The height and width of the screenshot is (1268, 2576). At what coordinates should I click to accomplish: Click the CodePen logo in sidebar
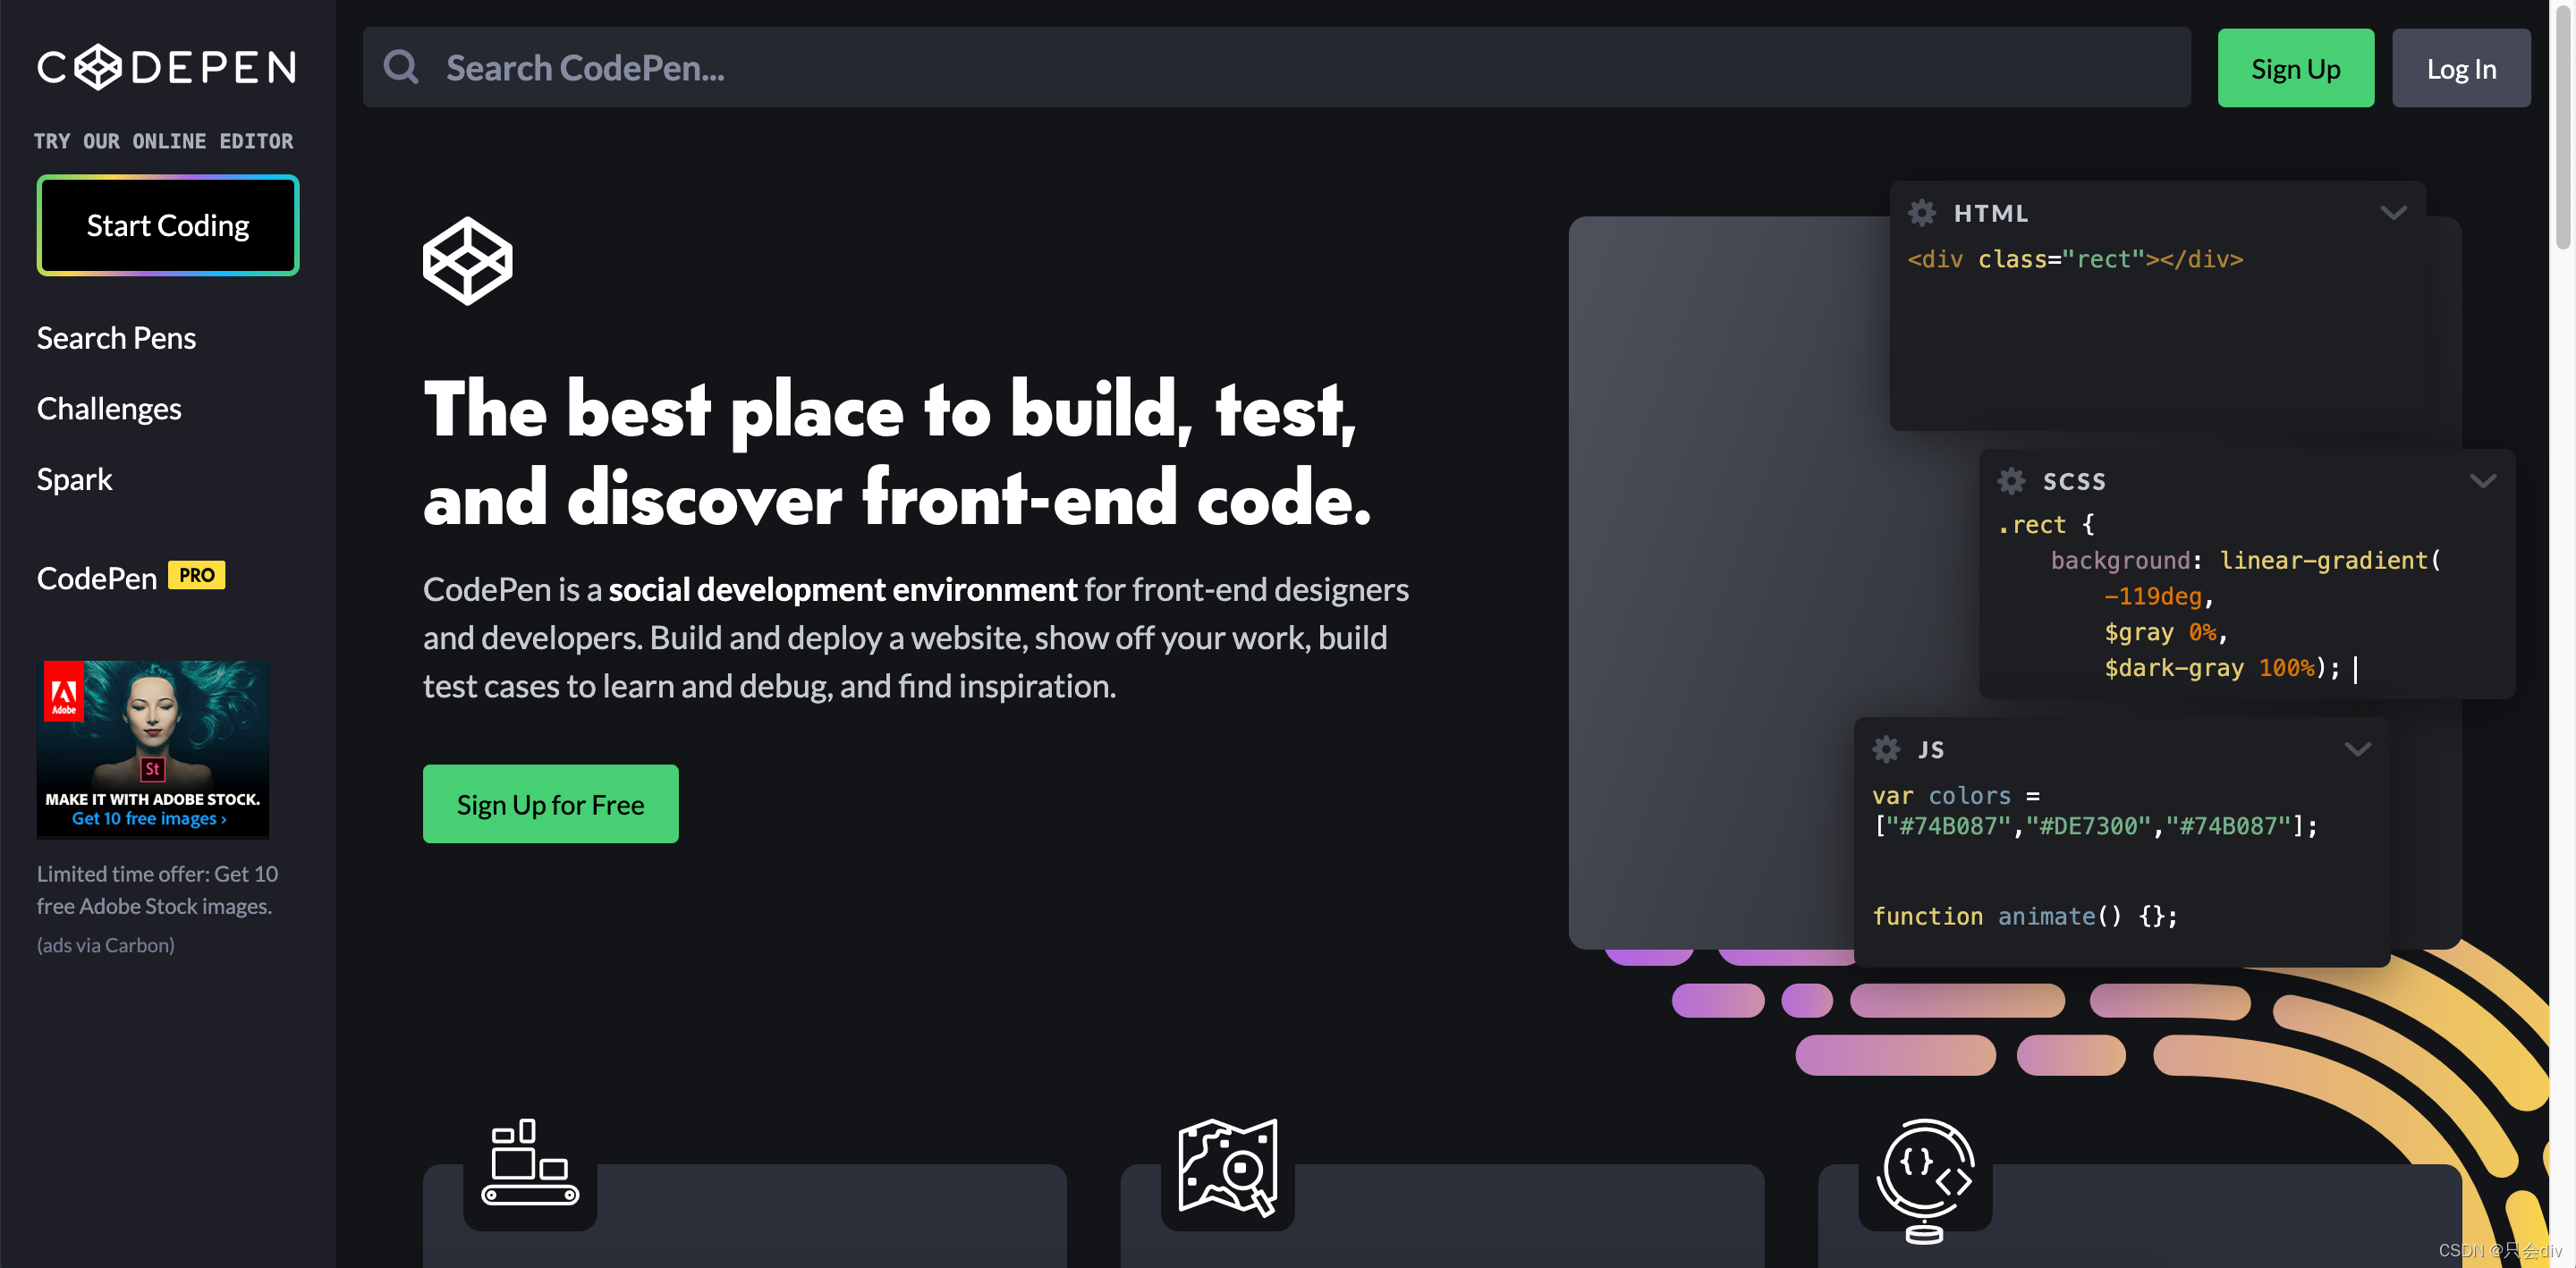tap(167, 68)
